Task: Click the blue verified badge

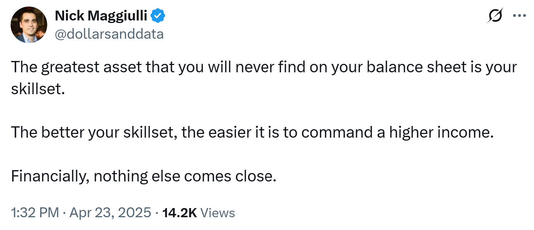Action: click(x=158, y=16)
